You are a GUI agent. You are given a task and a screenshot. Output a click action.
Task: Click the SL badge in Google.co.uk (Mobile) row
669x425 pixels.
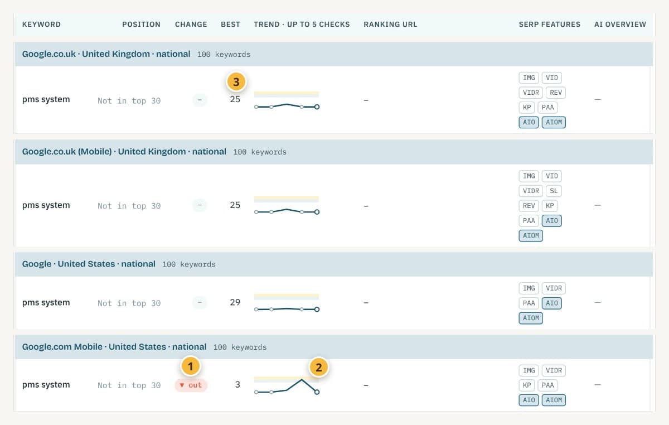click(554, 191)
